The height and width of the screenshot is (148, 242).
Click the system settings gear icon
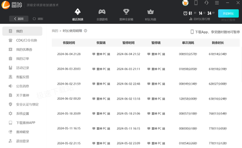click(x=10, y=114)
